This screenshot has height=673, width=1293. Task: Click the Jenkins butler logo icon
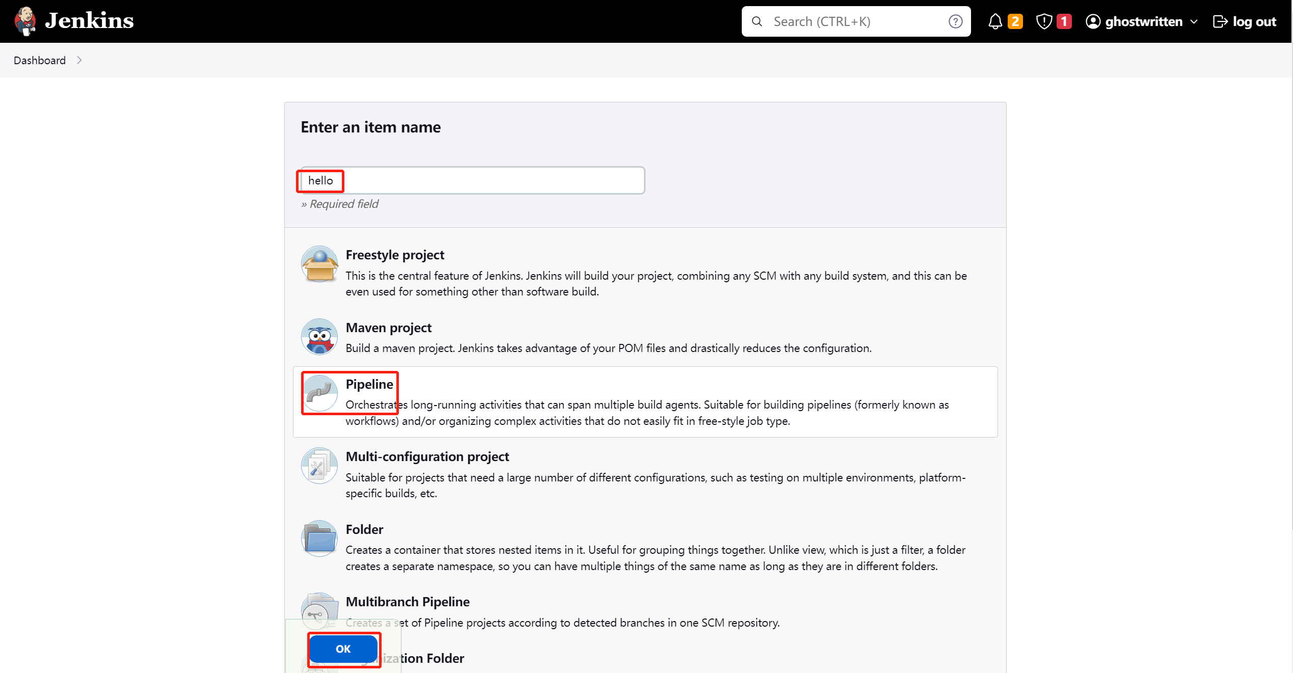pos(25,21)
